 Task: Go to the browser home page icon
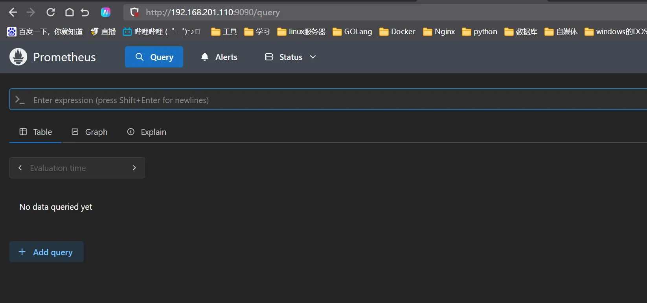click(x=69, y=13)
